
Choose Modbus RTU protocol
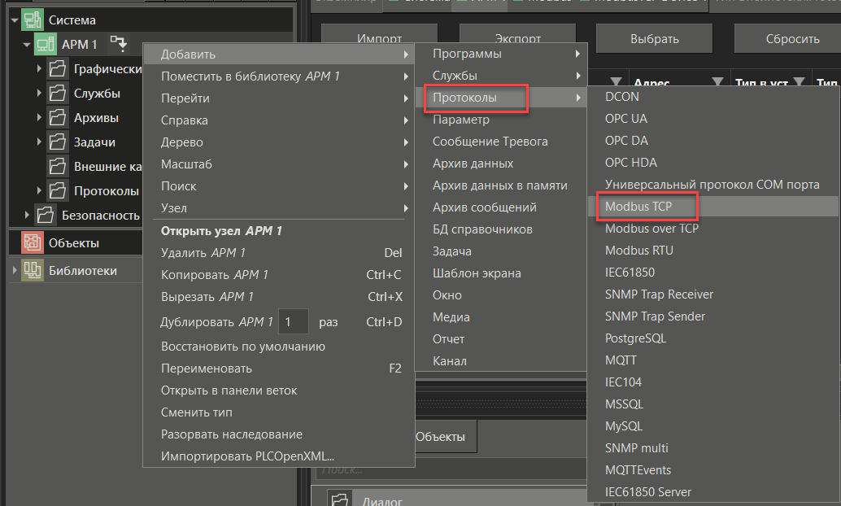[x=638, y=251]
